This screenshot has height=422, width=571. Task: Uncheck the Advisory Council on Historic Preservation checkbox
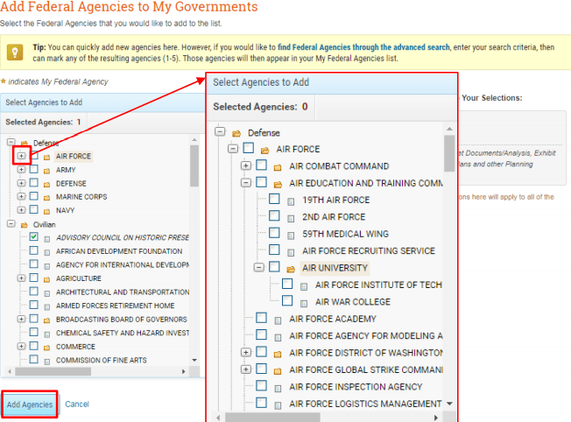33,237
